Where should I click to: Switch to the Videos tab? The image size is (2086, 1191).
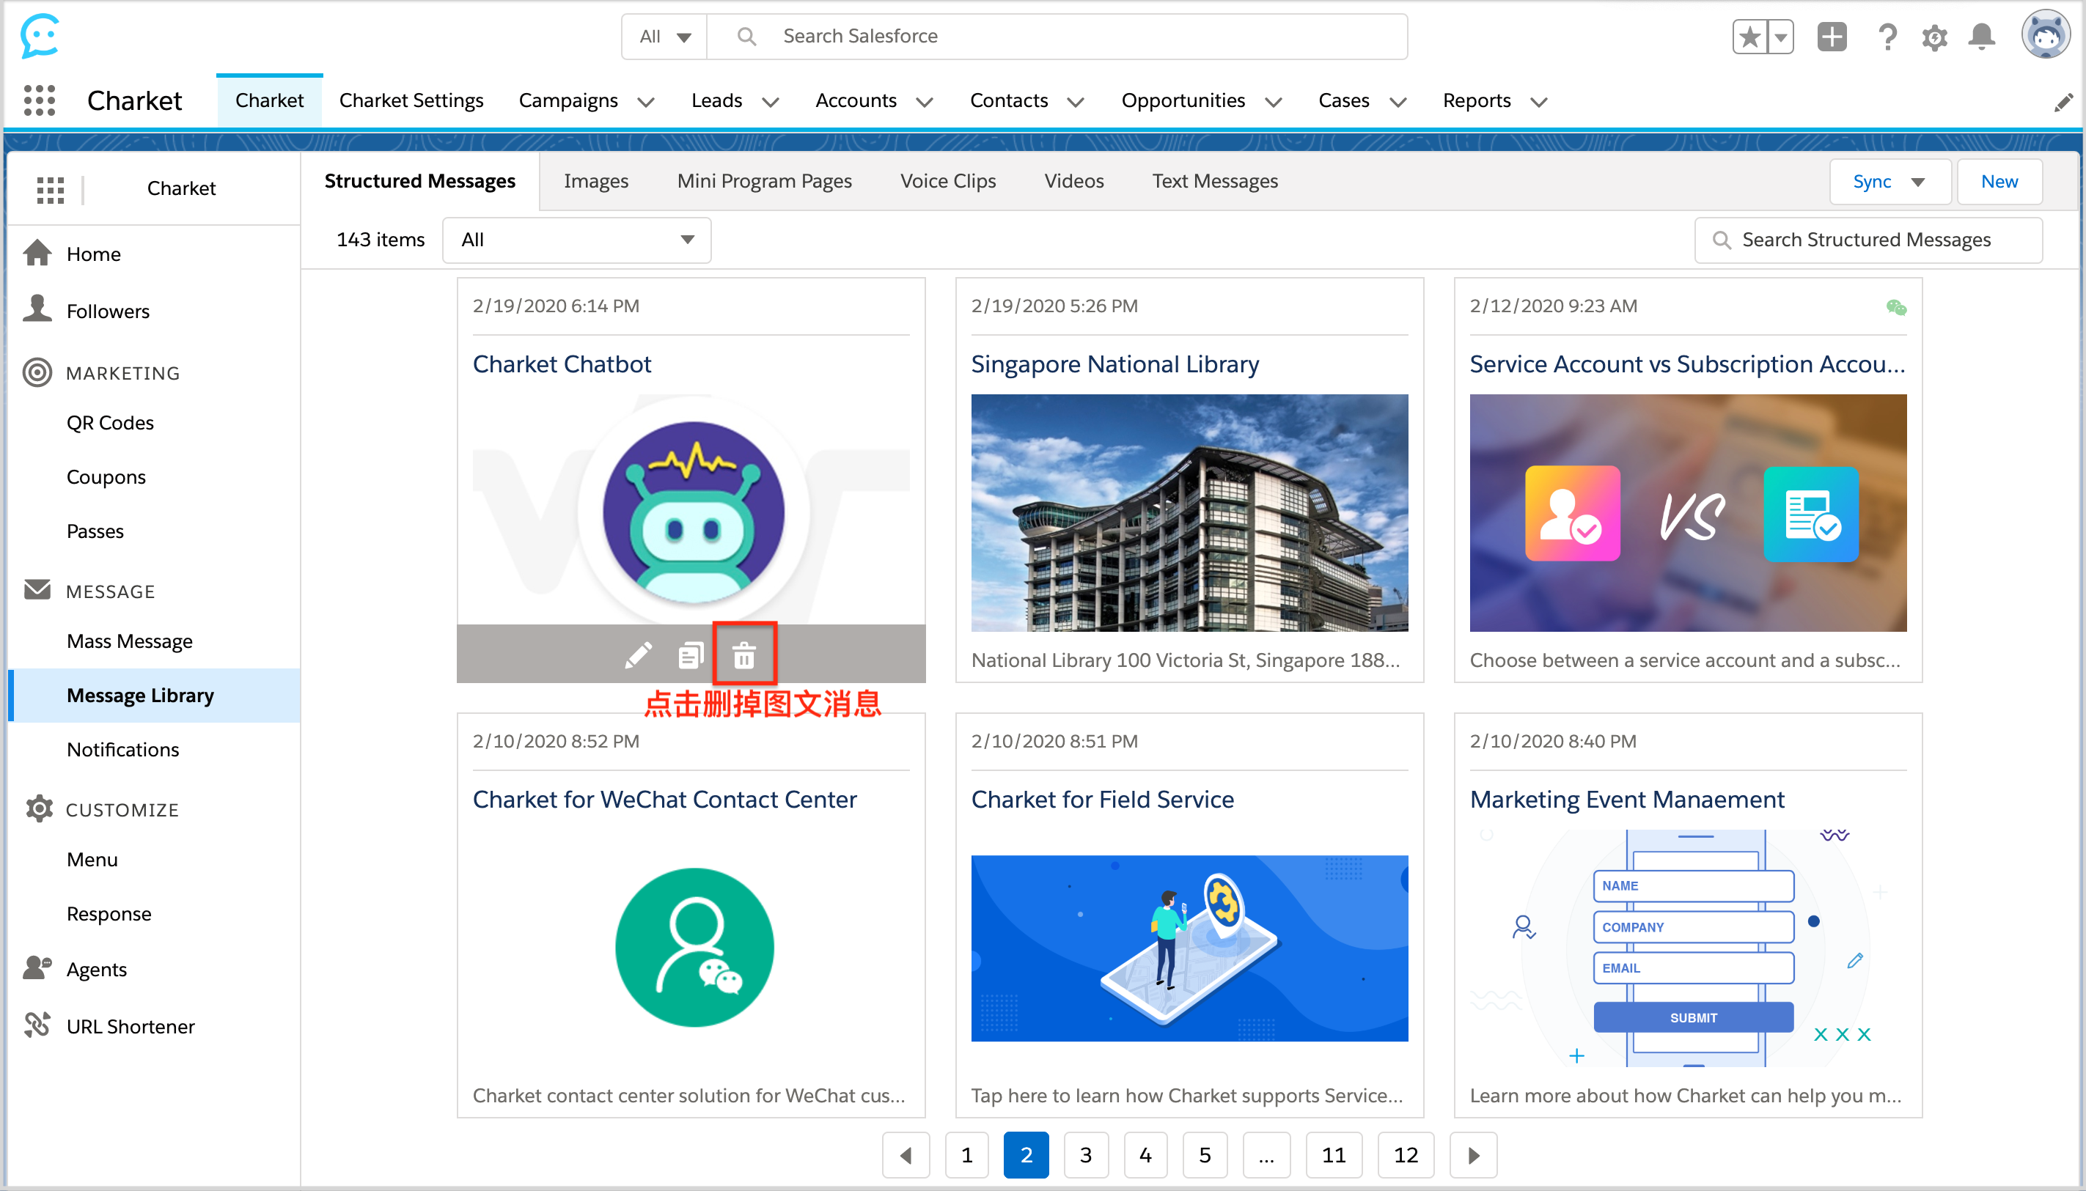(1073, 181)
